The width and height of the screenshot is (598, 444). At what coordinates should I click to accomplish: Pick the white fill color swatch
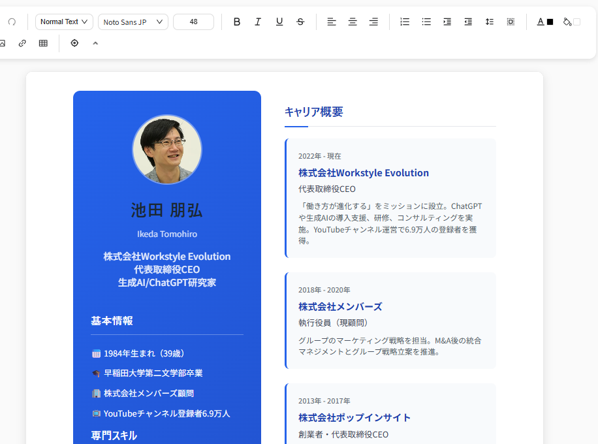coord(576,22)
